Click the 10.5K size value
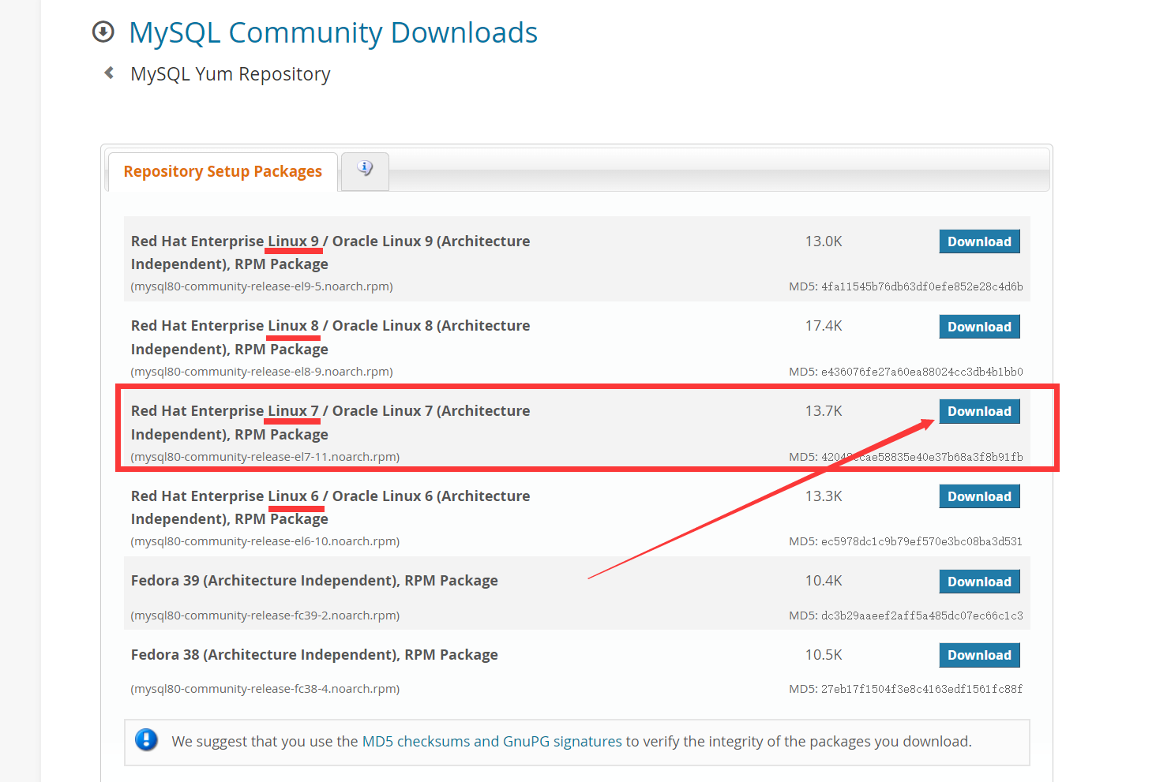The height and width of the screenshot is (782, 1156). (824, 655)
